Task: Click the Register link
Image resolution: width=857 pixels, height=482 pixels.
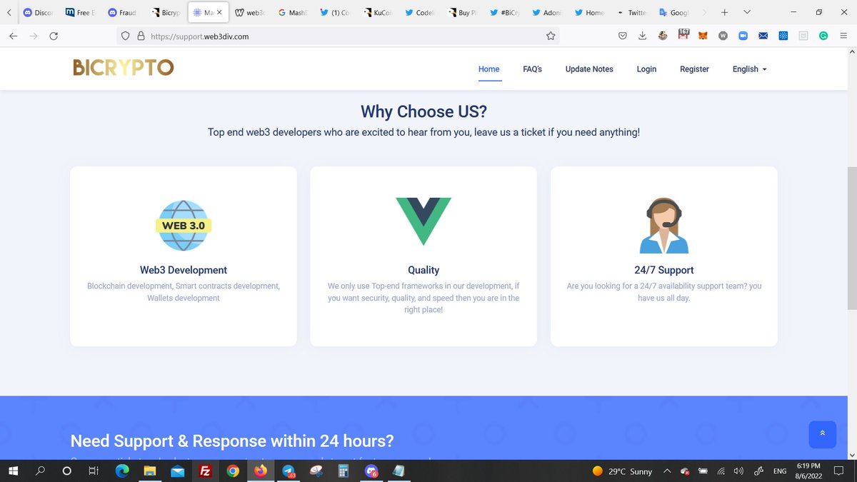Action: (x=694, y=69)
